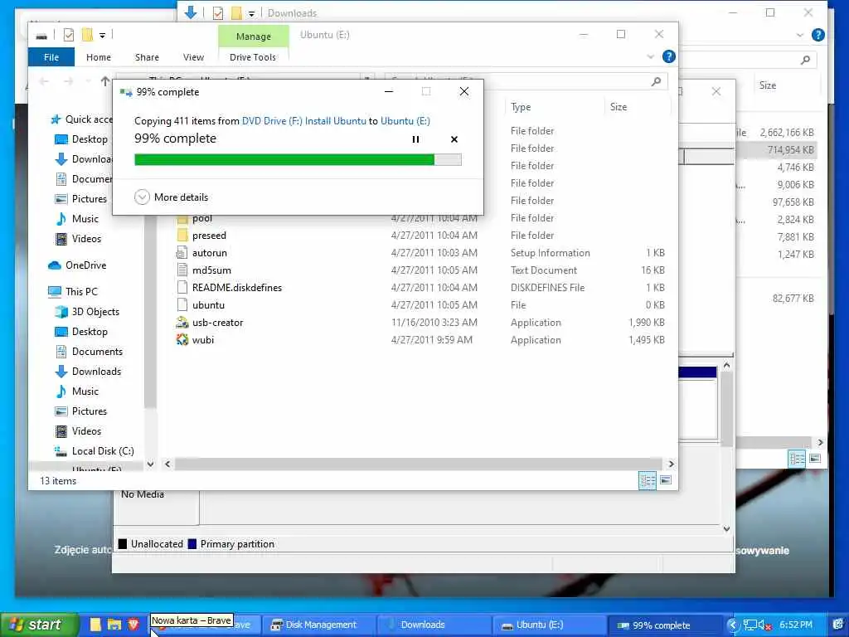The height and width of the screenshot is (637, 849).
Task: Switch to Disk Management taskbar button
Action: [318, 625]
